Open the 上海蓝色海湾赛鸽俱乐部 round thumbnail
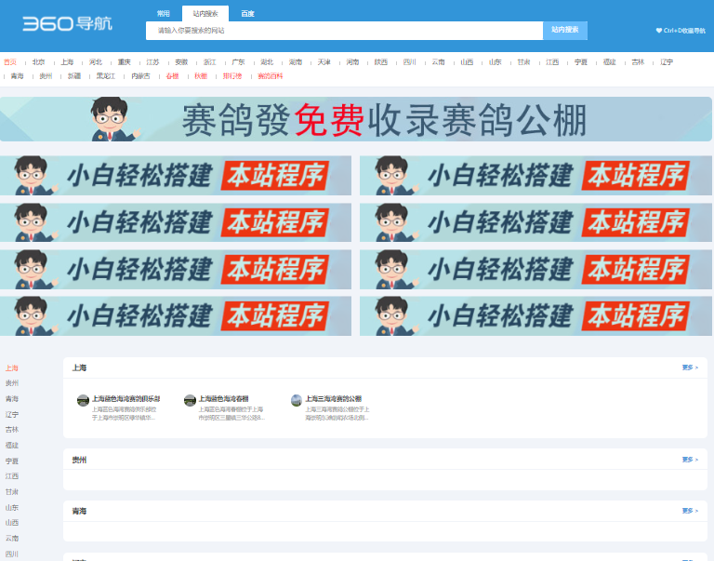This screenshot has height=561, width=714. pyautogui.click(x=83, y=401)
